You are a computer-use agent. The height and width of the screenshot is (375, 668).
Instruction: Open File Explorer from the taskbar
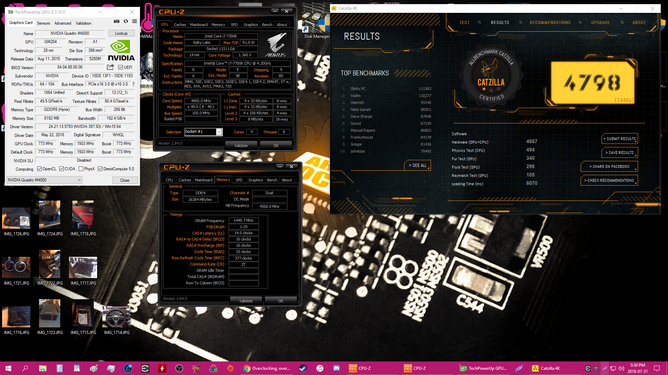click(x=42, y=368)
